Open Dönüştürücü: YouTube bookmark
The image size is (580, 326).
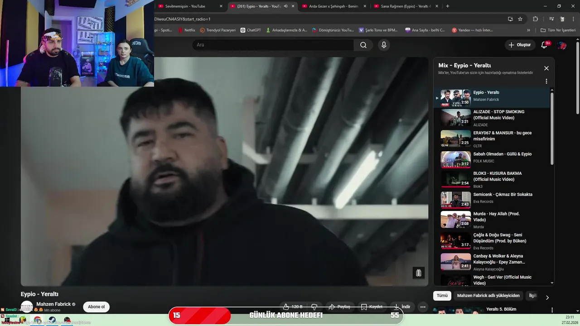point(333,30)
